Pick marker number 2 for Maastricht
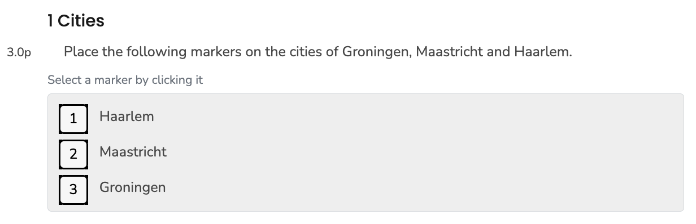Screen dimensions: 696x224 73,154
